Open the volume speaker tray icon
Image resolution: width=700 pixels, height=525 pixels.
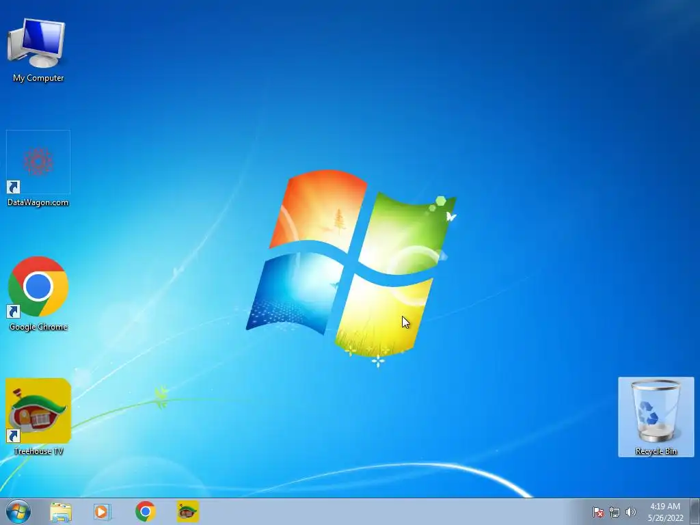(630, 512)
